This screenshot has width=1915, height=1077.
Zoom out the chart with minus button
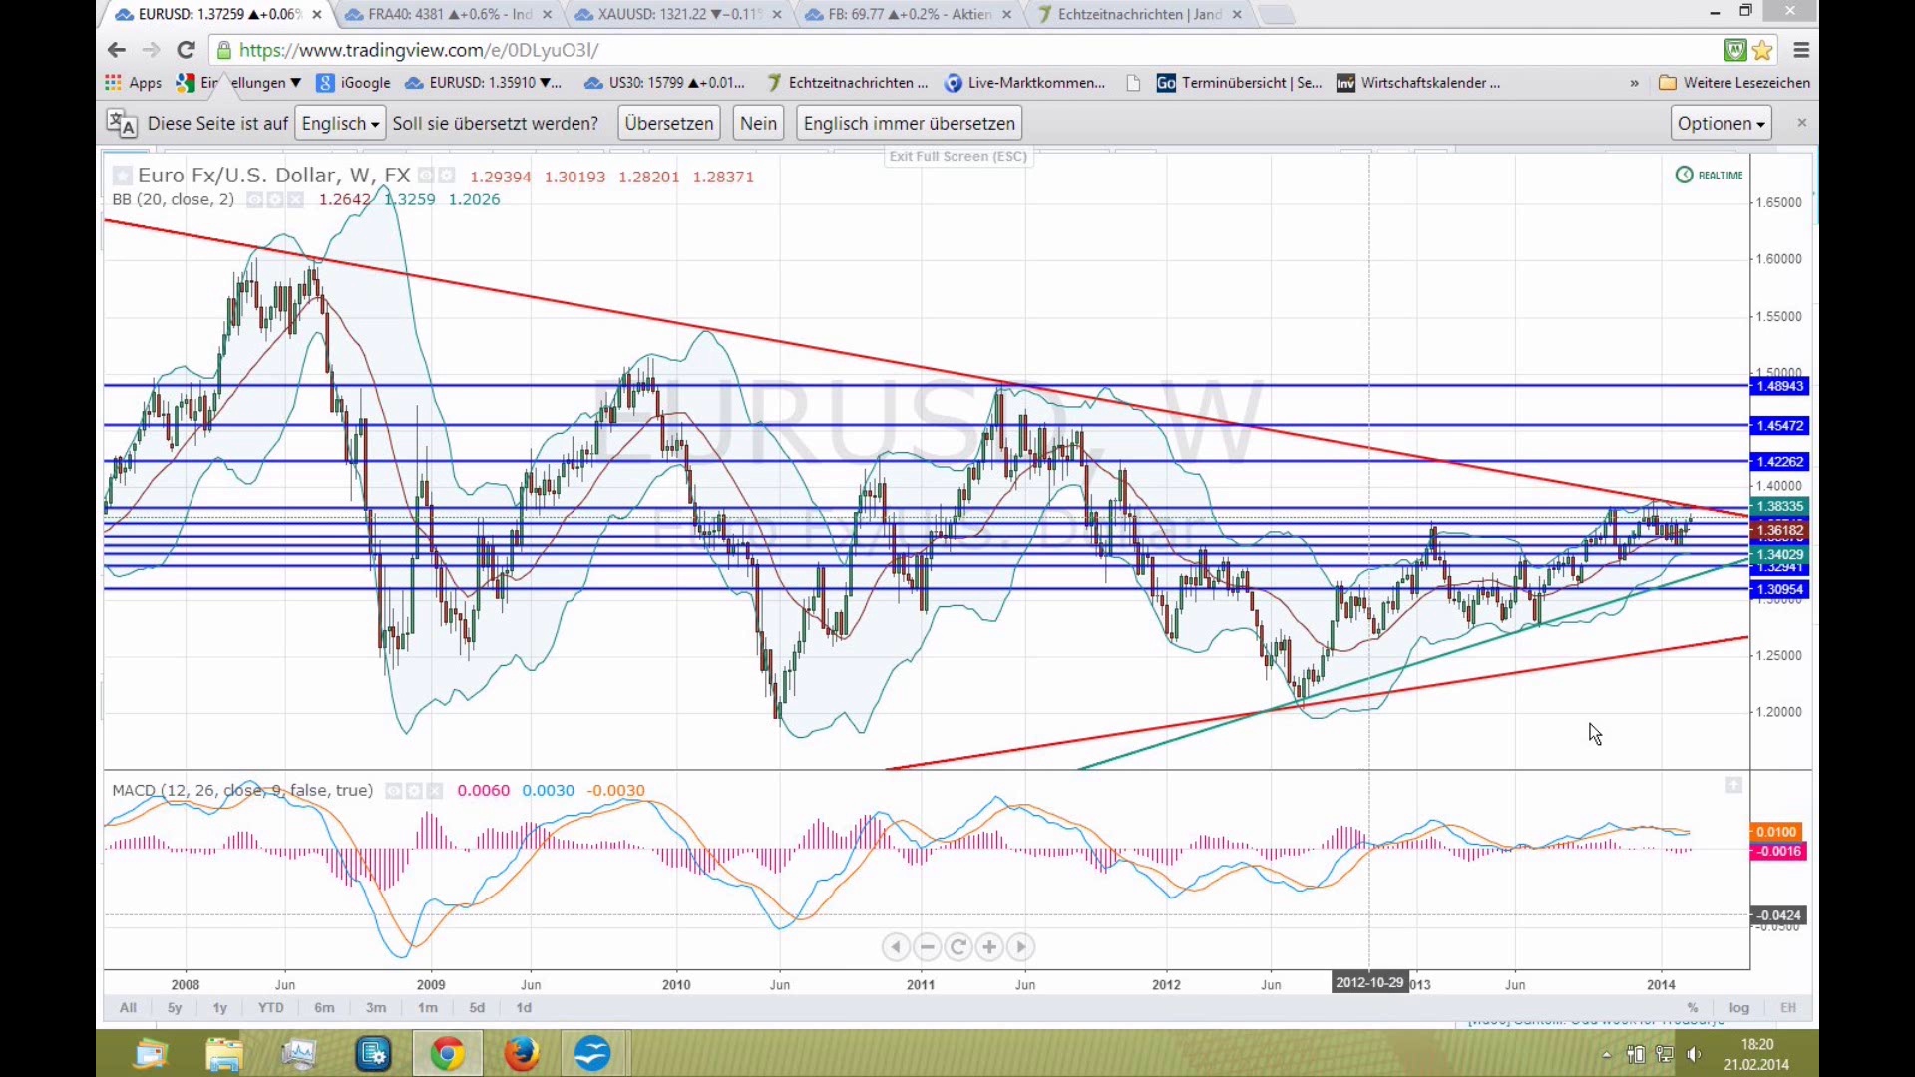(927, 947)
